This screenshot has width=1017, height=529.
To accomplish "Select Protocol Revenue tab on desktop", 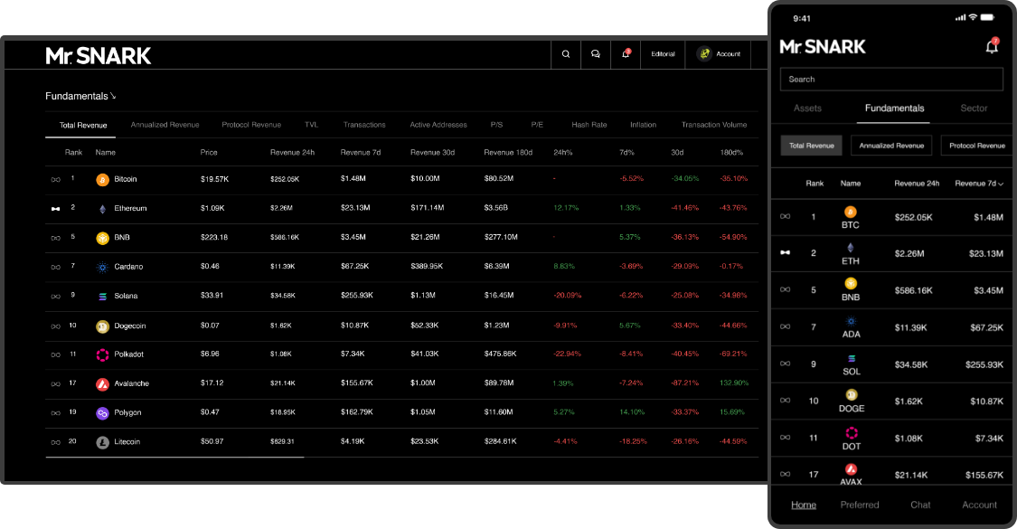I will [251, 125].
